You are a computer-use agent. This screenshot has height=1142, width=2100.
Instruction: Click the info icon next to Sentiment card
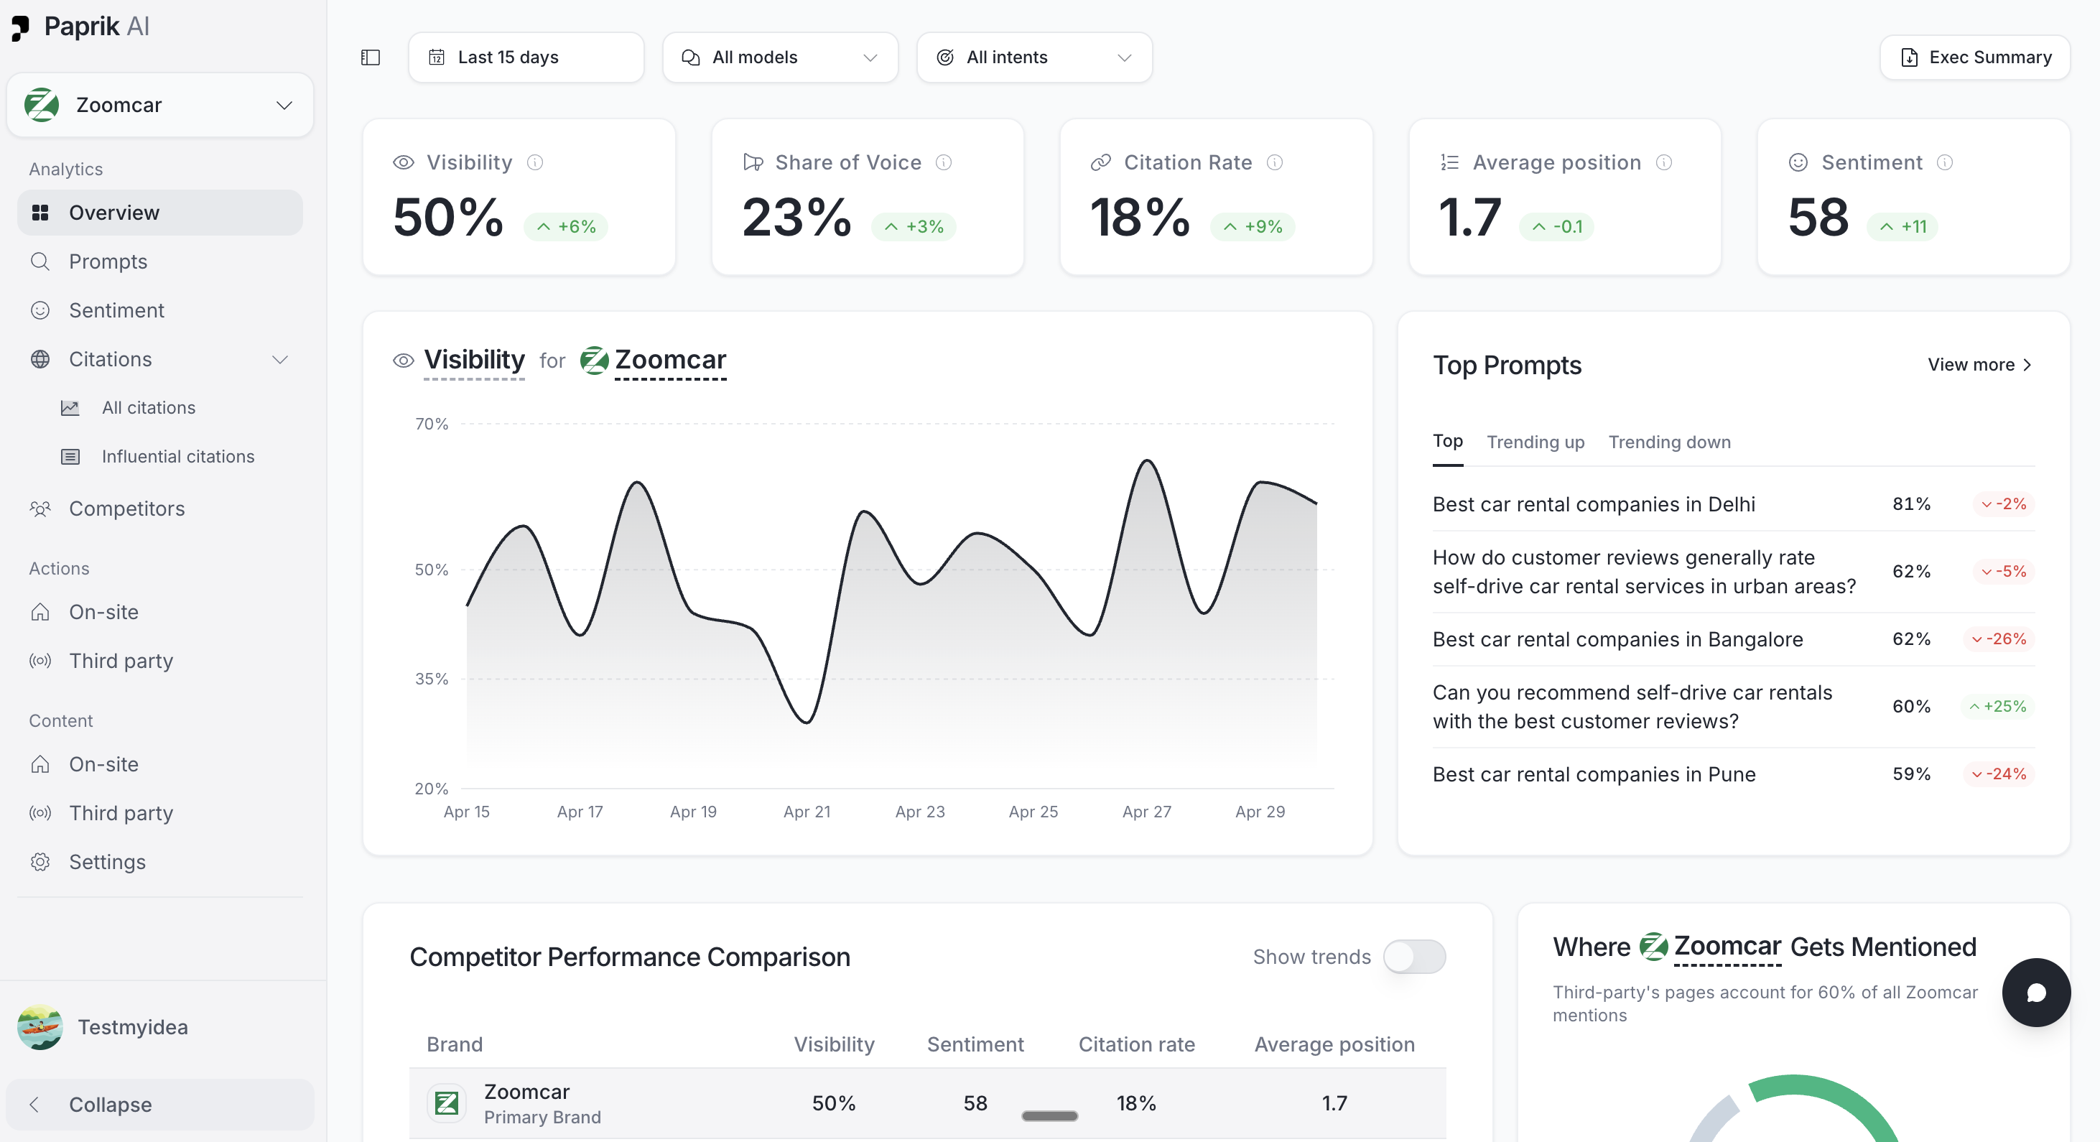pos(1944,162)
